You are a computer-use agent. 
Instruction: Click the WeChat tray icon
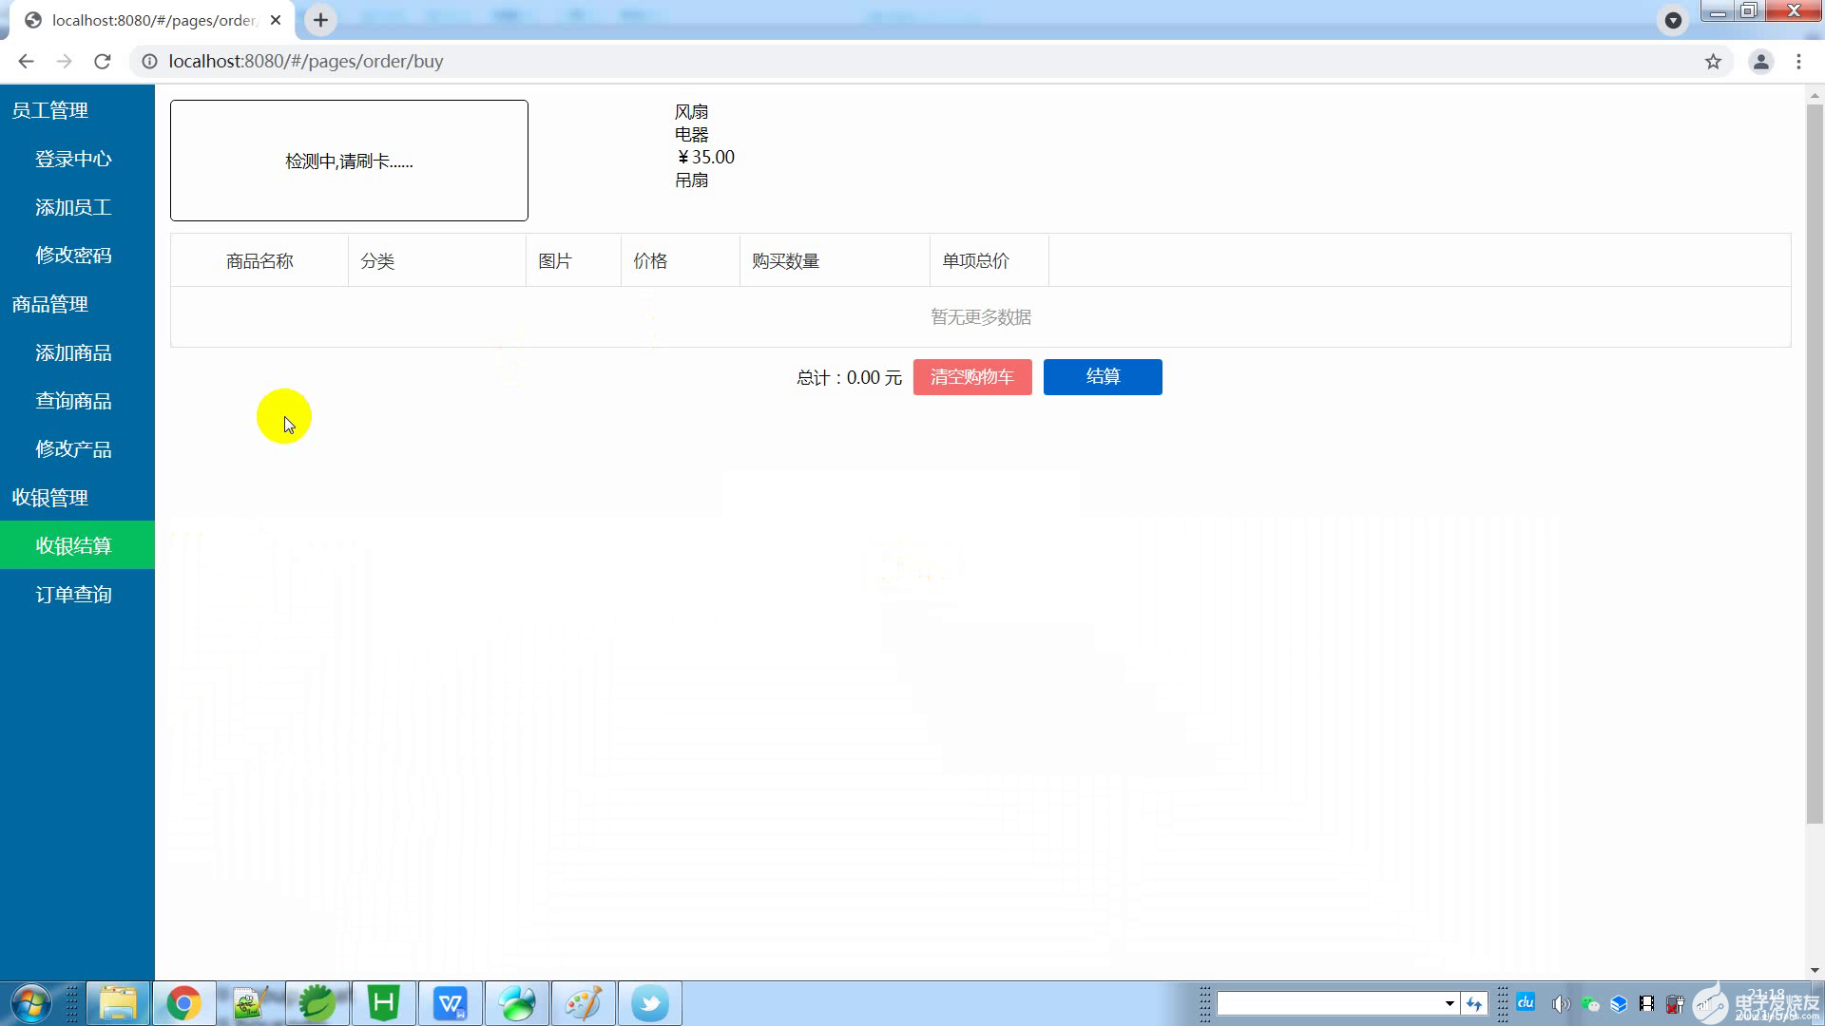[x=1590, y=1004]
